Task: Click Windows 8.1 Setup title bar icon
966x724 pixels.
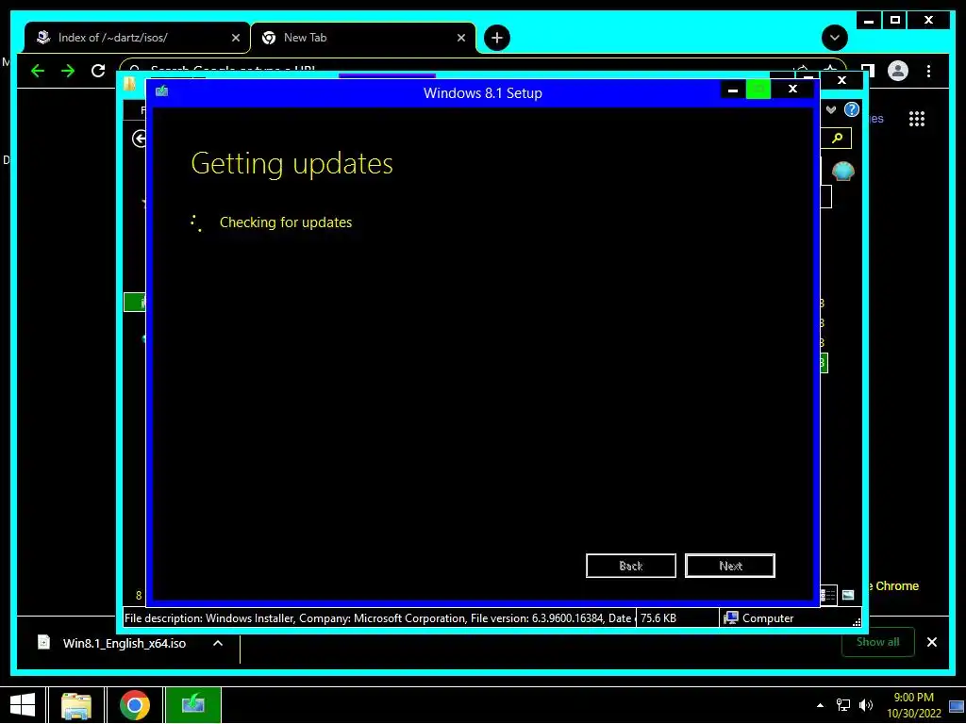Action: (161, 91)
